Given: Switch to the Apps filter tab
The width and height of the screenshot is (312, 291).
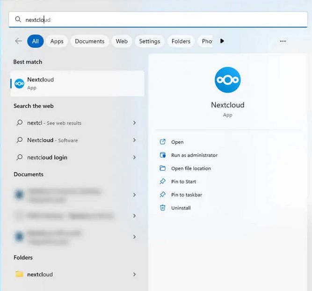Looking at the screenshot, I should pyautogui.click(x=57, y=41).
